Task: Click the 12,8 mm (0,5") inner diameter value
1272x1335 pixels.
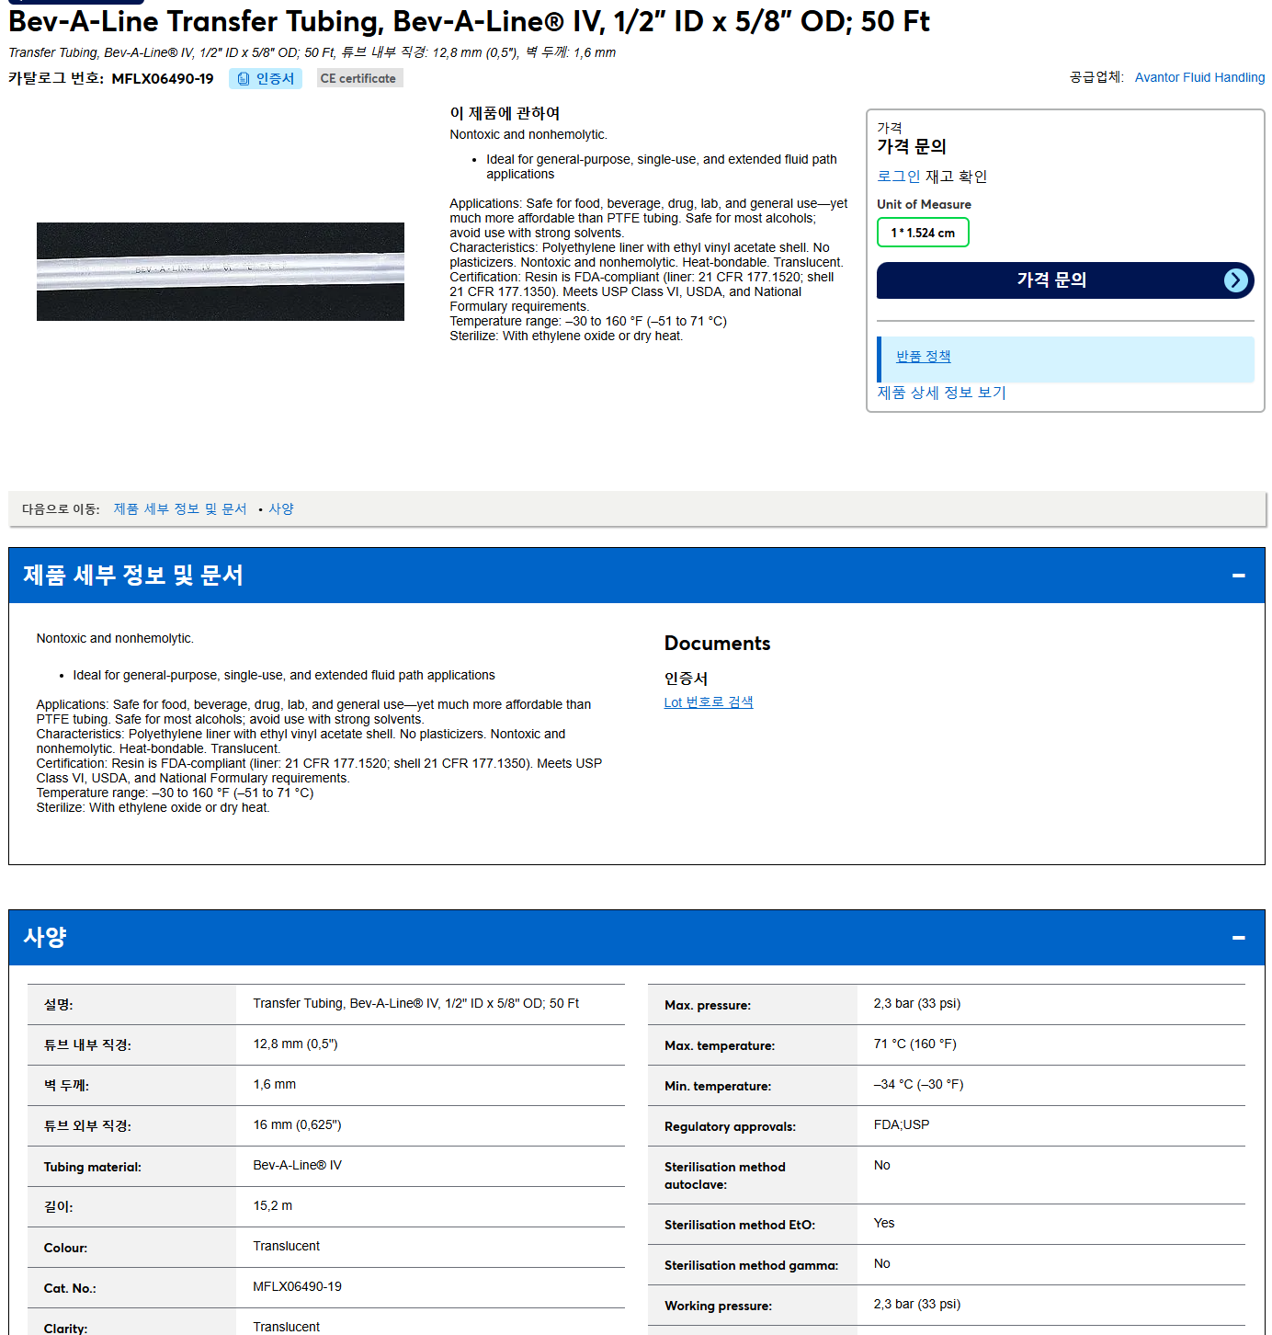Action: click(x=295, y=1044)
